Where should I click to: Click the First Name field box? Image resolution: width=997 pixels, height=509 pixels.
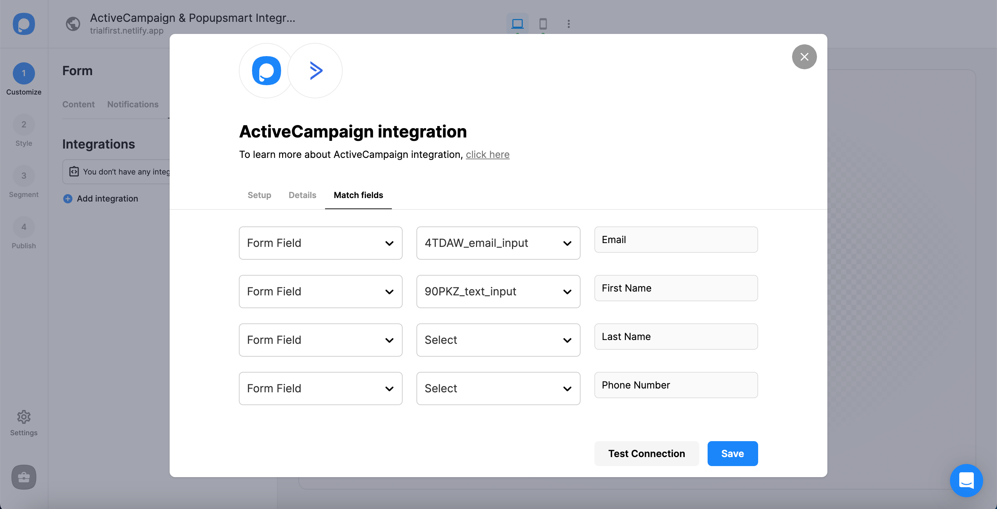676,288
